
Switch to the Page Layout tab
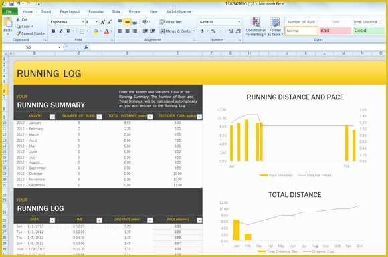tap(70, 11)
